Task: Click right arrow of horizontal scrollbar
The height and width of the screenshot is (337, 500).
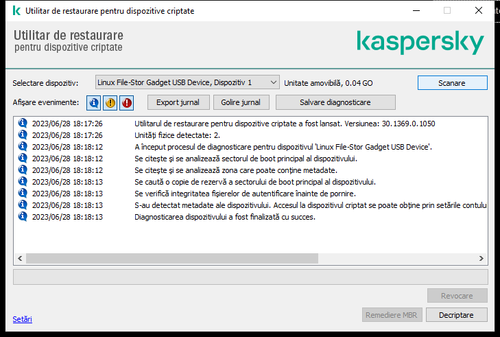Action: [x=481, y=259]
